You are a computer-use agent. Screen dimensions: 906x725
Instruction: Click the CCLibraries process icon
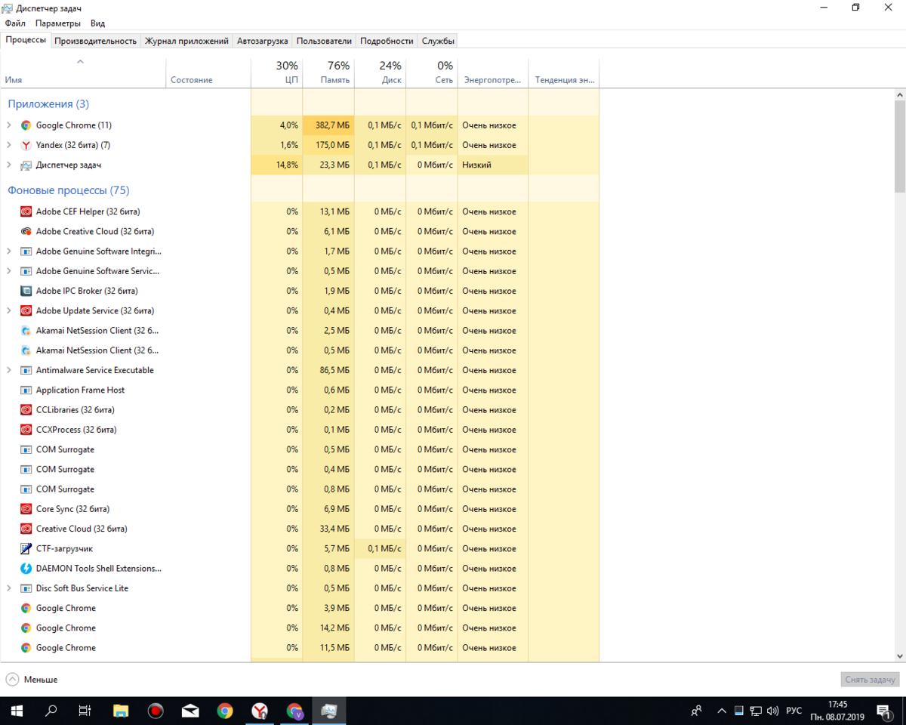pos(26,410)
